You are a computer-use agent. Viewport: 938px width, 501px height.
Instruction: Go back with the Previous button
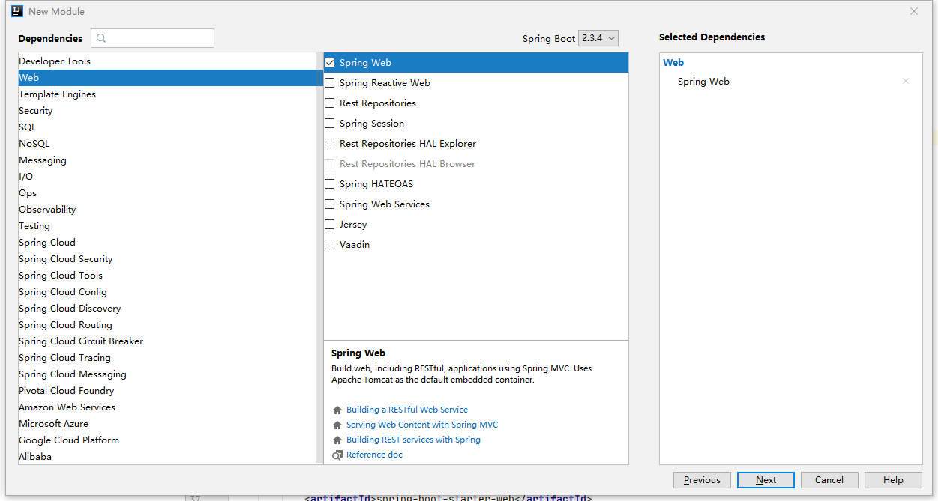[702, 480]
